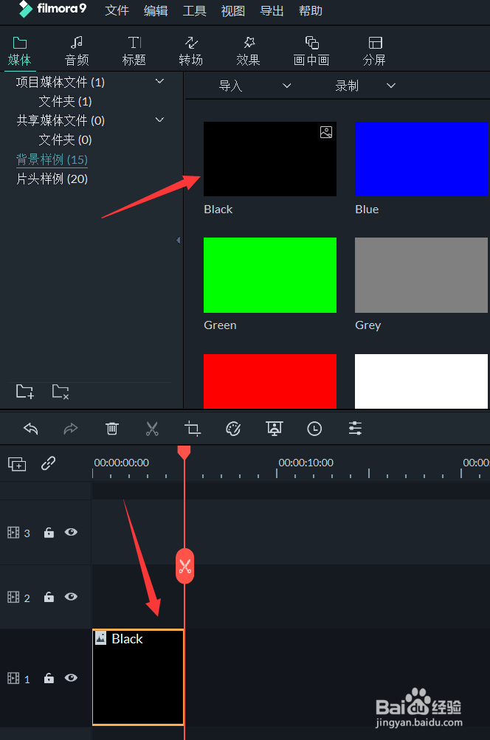Click the playhead marker on the ruler
490x740 pixels.
click(x=184, y=452)
